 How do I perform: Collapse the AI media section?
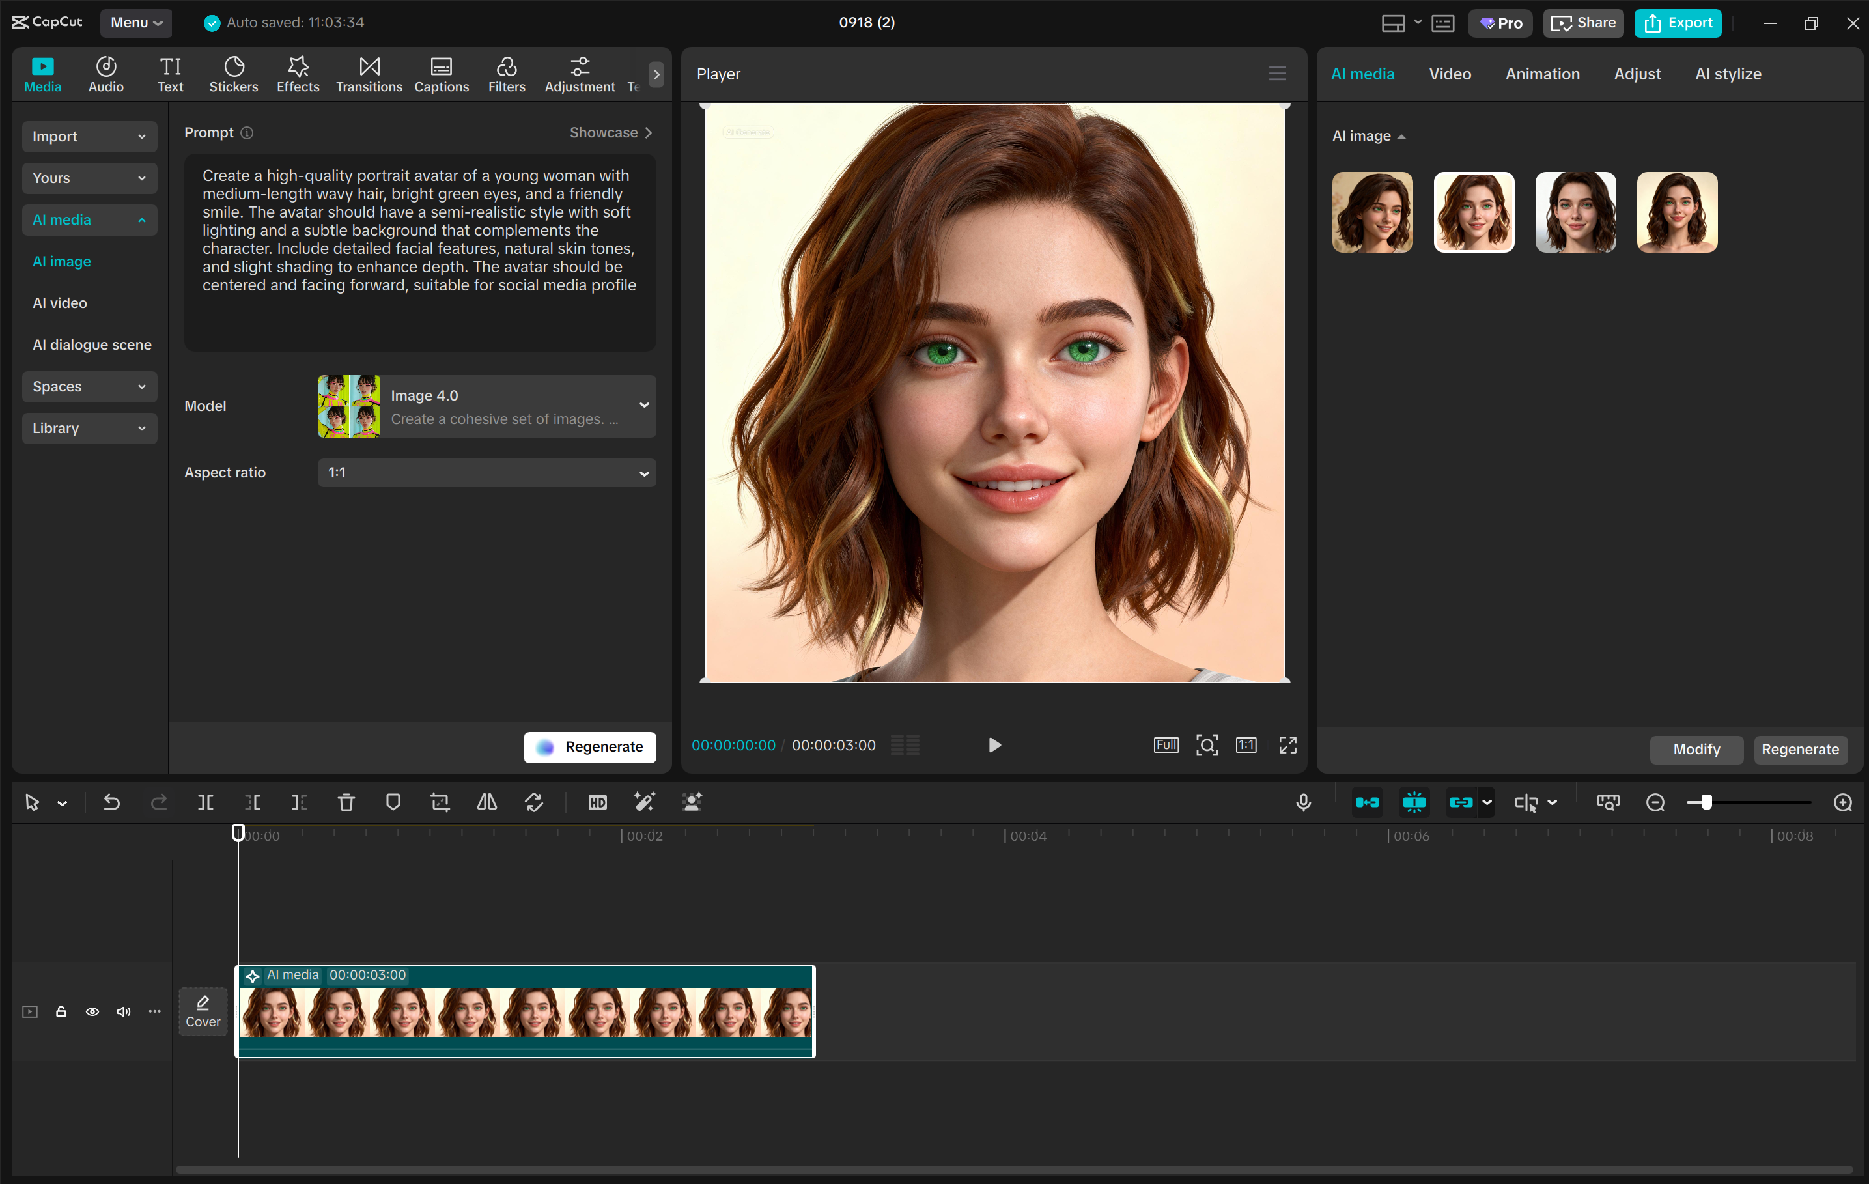[89, 221]
